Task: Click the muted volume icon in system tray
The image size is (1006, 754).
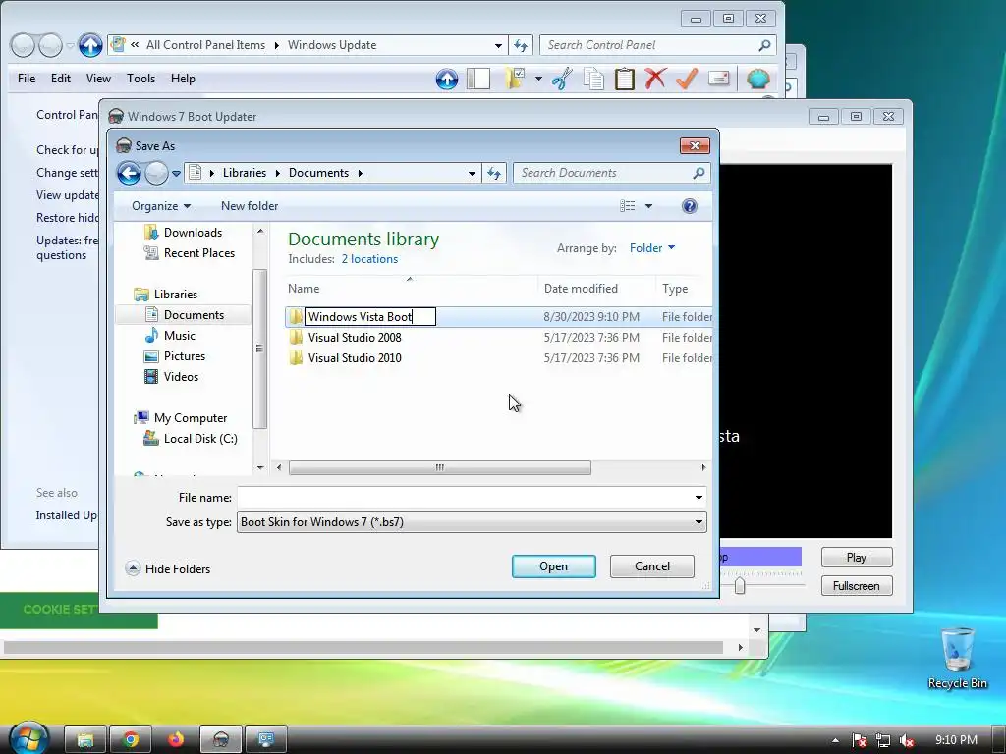Action: [x=906, y=740]
